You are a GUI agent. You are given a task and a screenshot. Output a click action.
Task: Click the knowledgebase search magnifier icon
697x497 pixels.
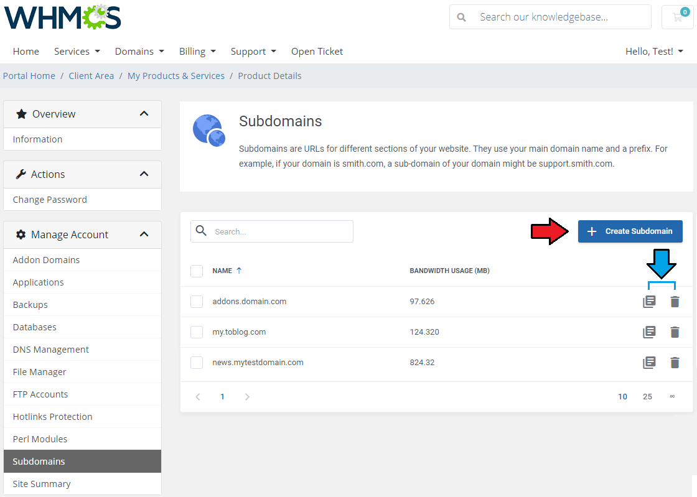(x=462, y=17)
